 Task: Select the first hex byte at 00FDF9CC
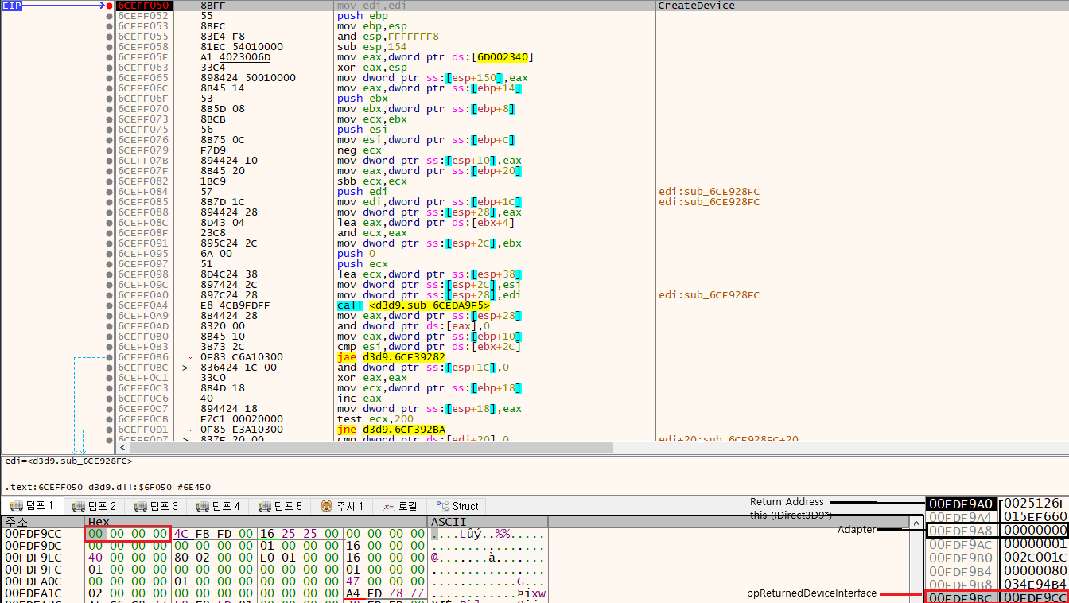click(95, 534)
